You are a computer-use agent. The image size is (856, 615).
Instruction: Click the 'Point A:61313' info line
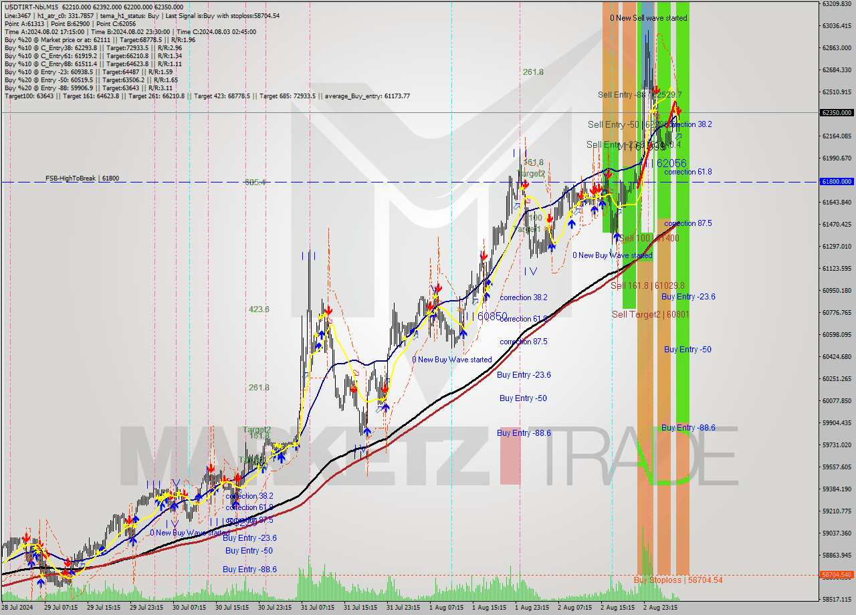(x=70, y=23)
